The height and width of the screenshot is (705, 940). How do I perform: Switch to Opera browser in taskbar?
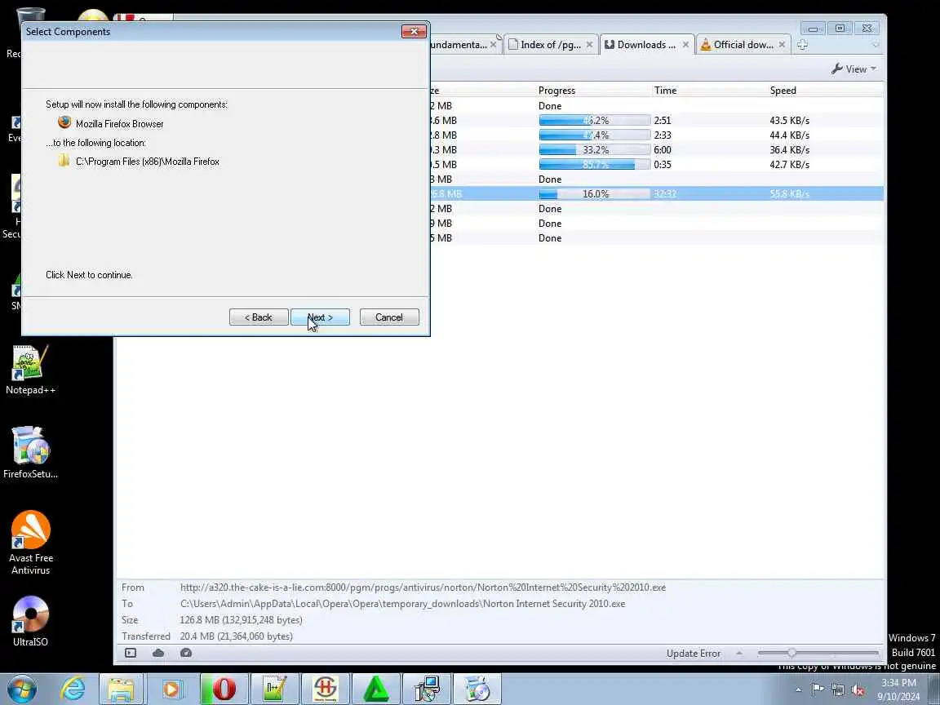pos(224,689)
